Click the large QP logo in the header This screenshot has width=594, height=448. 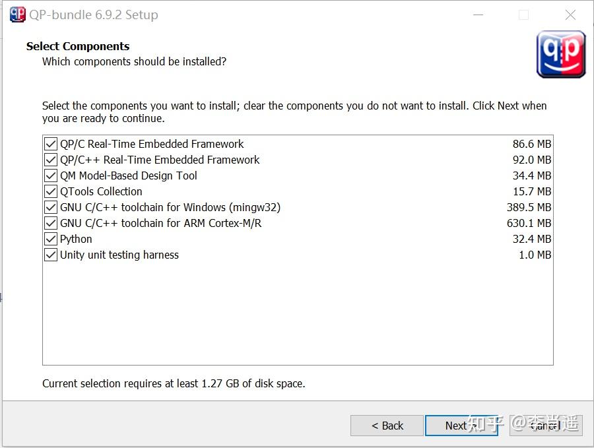[x=561, y=54]
